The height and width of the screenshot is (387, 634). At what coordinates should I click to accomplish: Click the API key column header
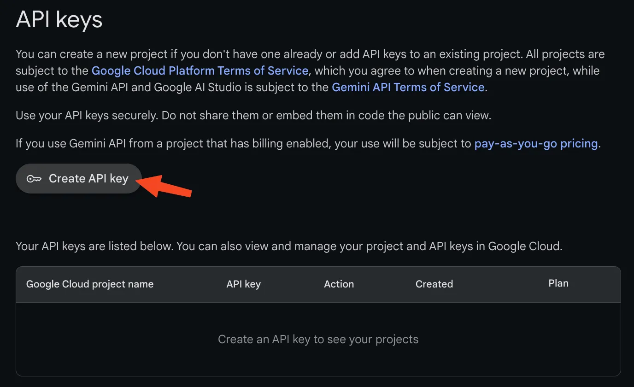tap(244, 284)
